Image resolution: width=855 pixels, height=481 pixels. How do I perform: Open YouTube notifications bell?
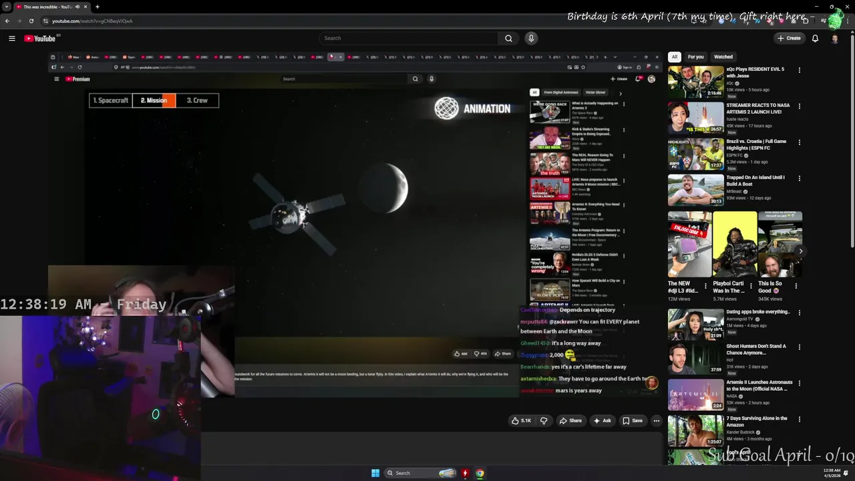(x=815, y=38)
